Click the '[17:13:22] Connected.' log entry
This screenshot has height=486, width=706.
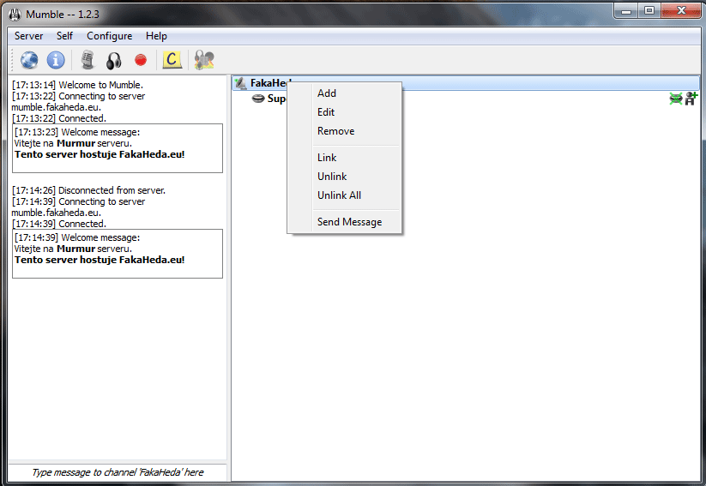click(59, 118)
